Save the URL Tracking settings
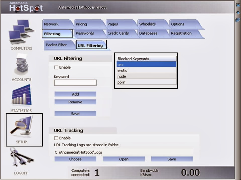Image resolution: width=241 pixels, height=180 pixels. coord(172,159)
